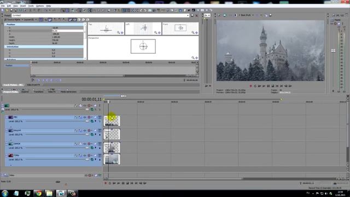The width and height of the screenshot is (350, 197).
Task: Expand the Preset combo box arrow
Action: coord(188,15)
